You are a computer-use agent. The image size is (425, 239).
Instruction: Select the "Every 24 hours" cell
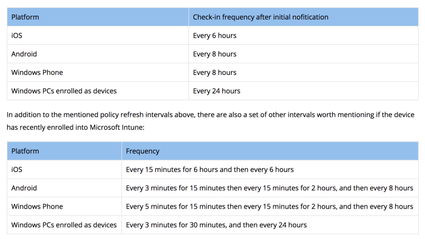[x=216, y=91]
